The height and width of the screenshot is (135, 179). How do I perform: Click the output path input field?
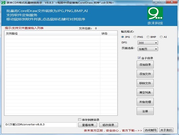[41, 125]
